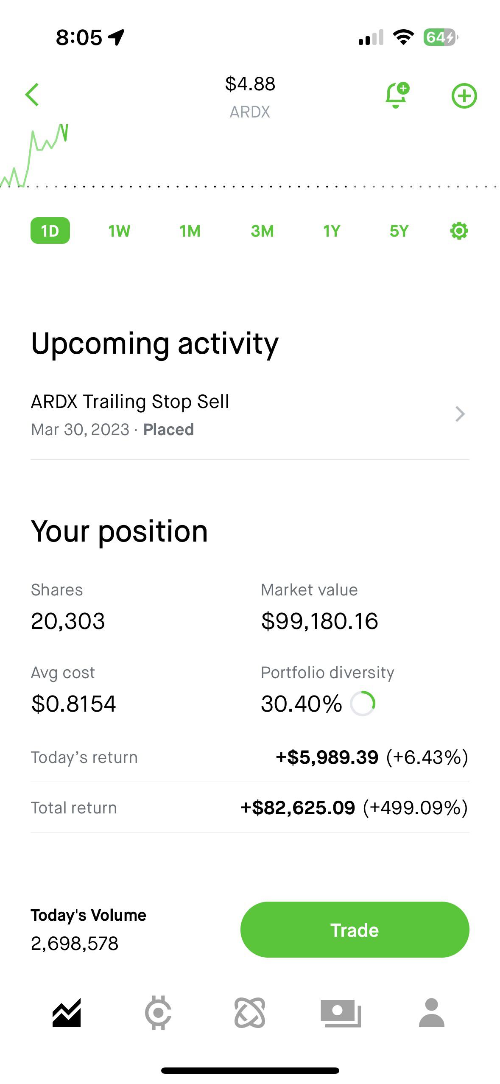Image resolution: width=500 pixels, height=1084 pixels.
Task: Select the 1D chart range
Action: (x=50, y=231)
